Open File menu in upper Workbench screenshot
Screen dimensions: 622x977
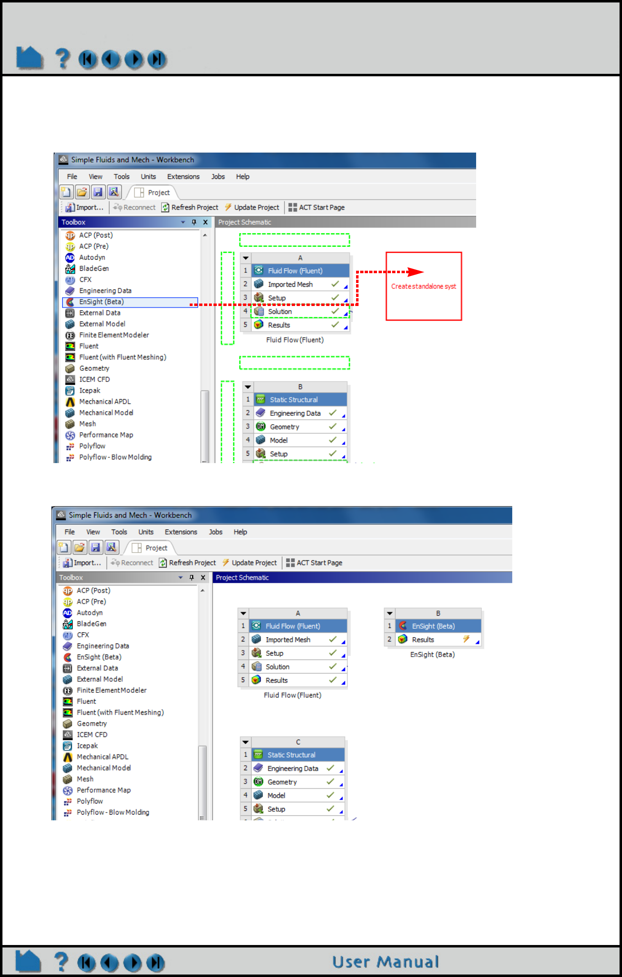72,176
